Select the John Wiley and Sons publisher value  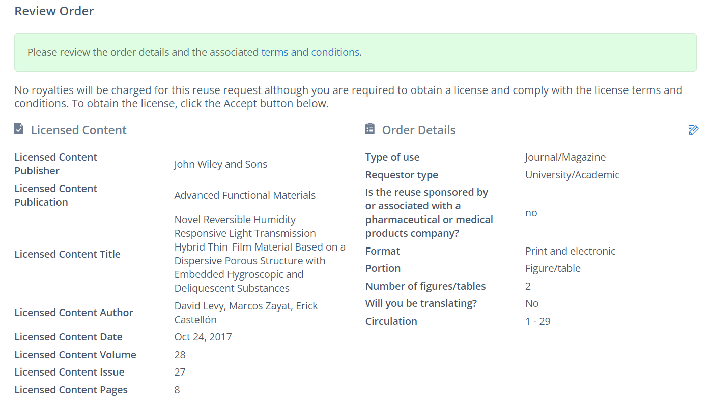[220, 164]
